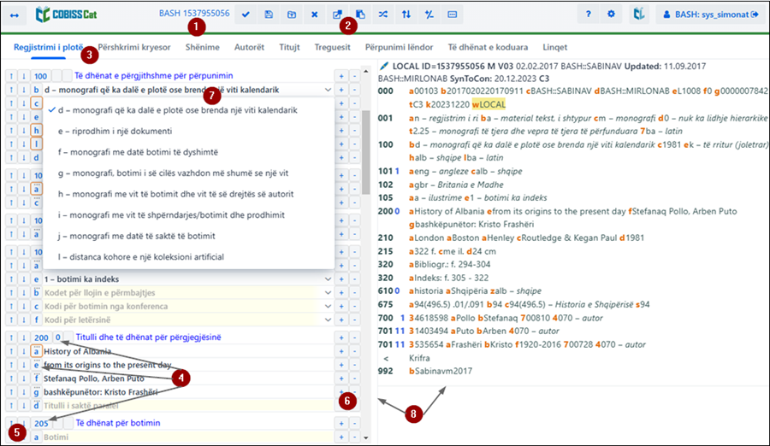
Task: Open the 'Kodi për letërsinë' dropdown
Action: pos(328,320)
